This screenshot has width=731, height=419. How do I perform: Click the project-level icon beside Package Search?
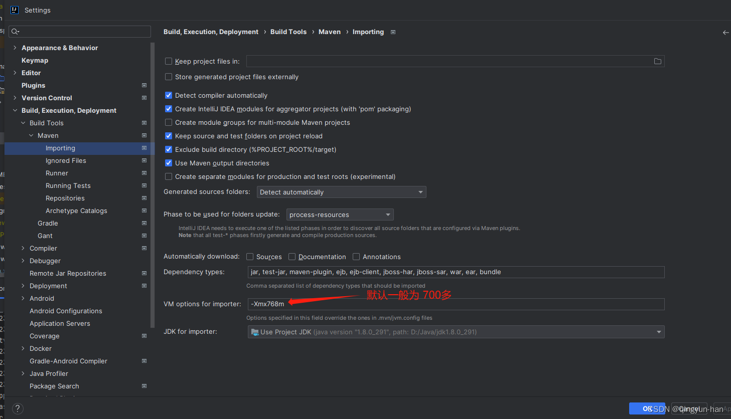tap(144, 386)
